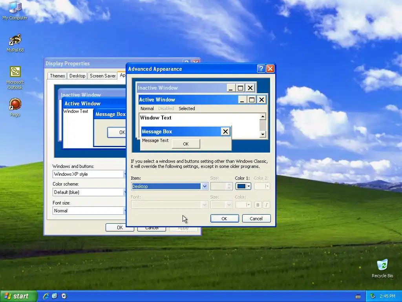Open Color scheme dropdown in Display Properties
402x302 pixels.
point(89,192)
